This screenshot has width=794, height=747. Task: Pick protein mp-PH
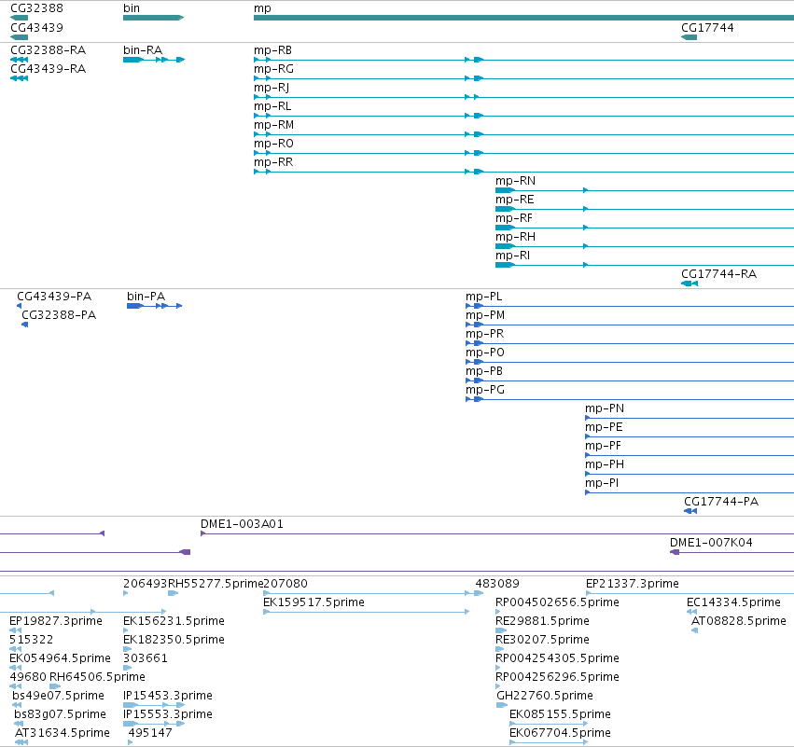click(605, 464)
